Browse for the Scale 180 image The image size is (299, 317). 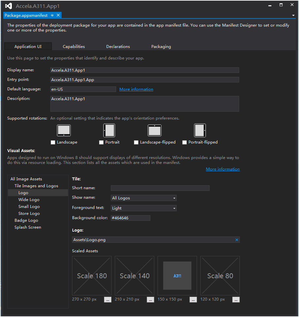coord(108,300)
